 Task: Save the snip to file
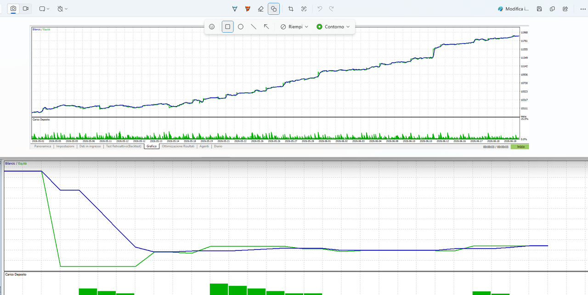coord(539,9)
